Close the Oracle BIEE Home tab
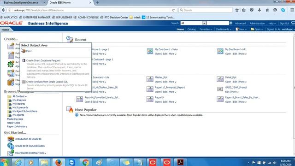This screenshot has height=166, width=295. tap(90, 3)
